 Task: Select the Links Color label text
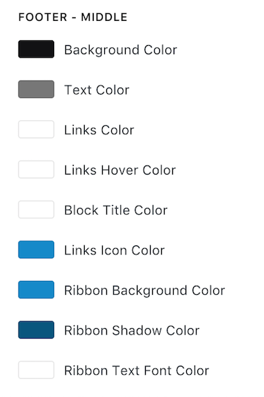point(99,130)
